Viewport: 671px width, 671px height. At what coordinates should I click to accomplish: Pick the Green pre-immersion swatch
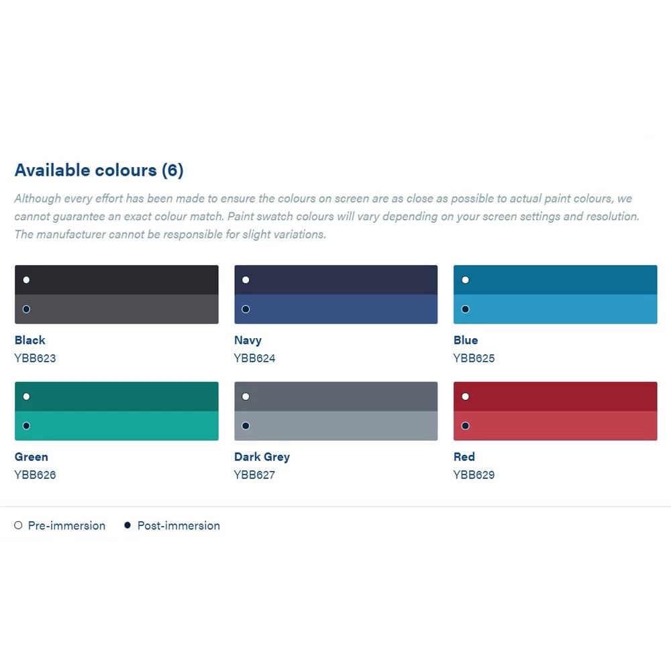(117, 397)
